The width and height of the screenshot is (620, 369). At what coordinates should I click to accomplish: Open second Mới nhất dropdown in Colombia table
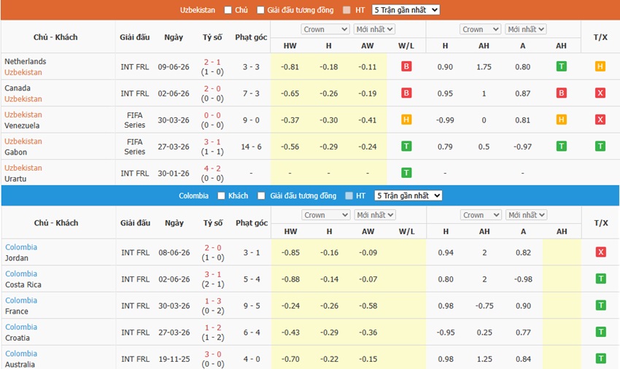(x=527, y=214)
